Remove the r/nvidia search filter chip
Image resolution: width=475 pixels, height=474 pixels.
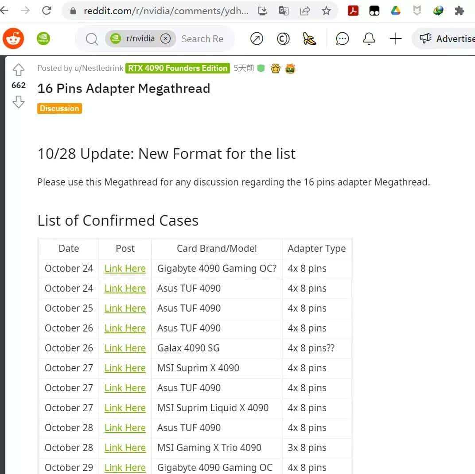pos(165,39)
